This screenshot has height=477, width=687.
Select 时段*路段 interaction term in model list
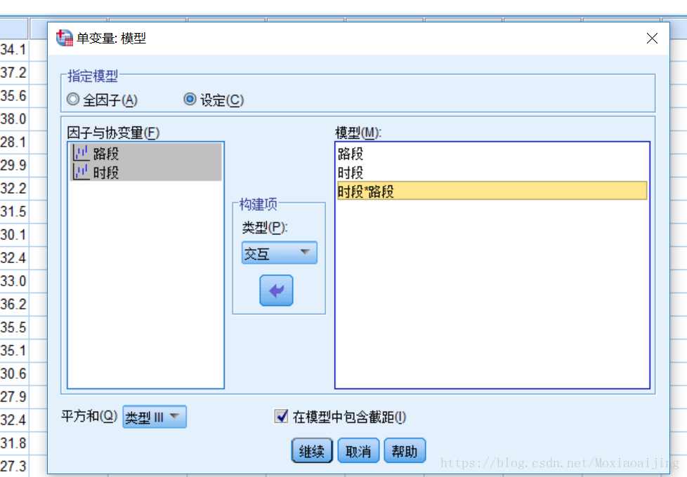[x=492, y=192]
